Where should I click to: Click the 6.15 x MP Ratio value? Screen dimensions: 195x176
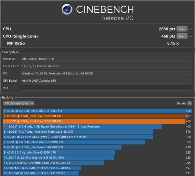pos(173,43)
